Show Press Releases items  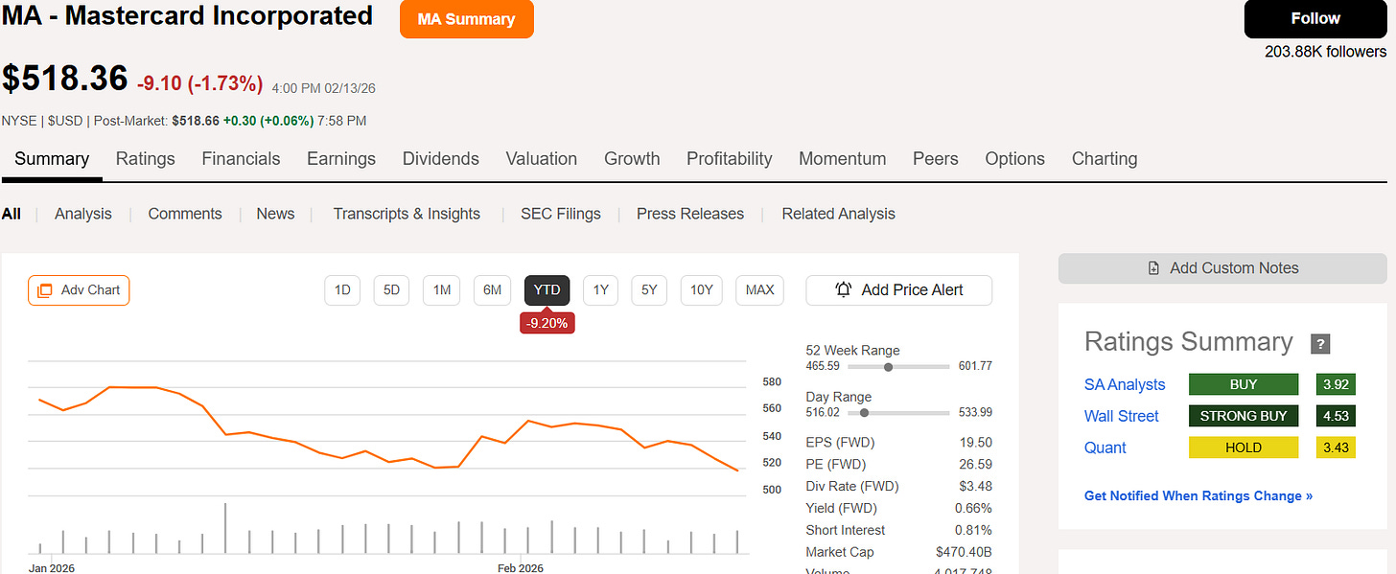point(690,214)
